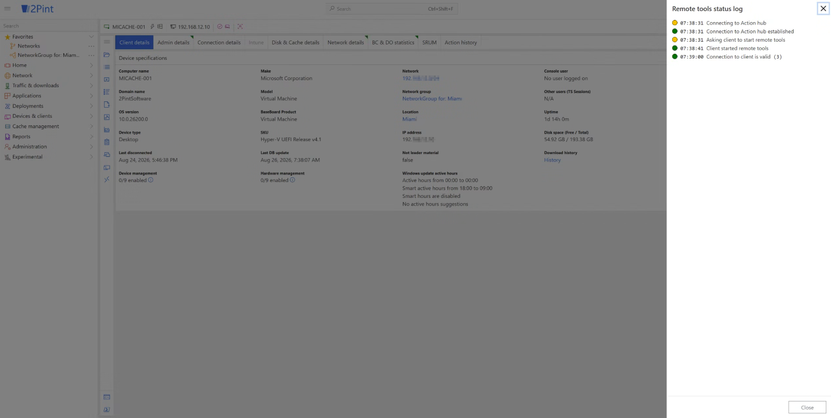Click the Favorites star icon

click(x=8, y=37)
